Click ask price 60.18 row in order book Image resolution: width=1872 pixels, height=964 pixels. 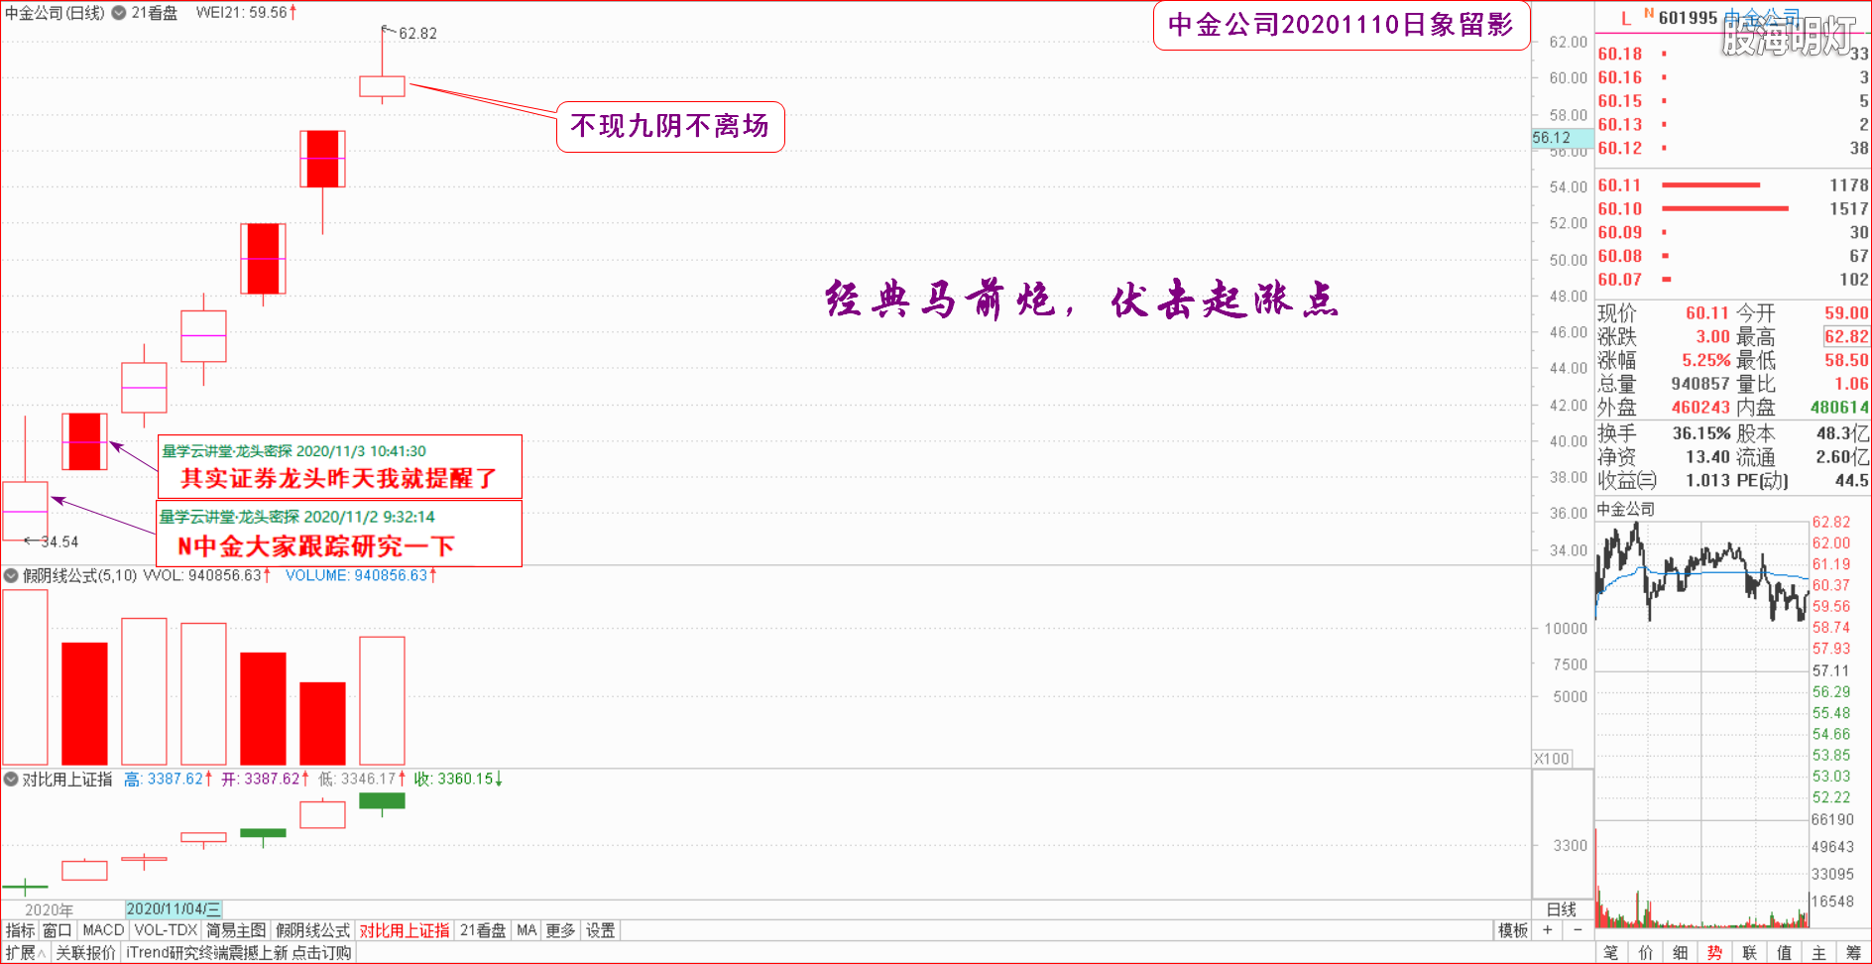pyautogui.click(x=1732, y=54)
